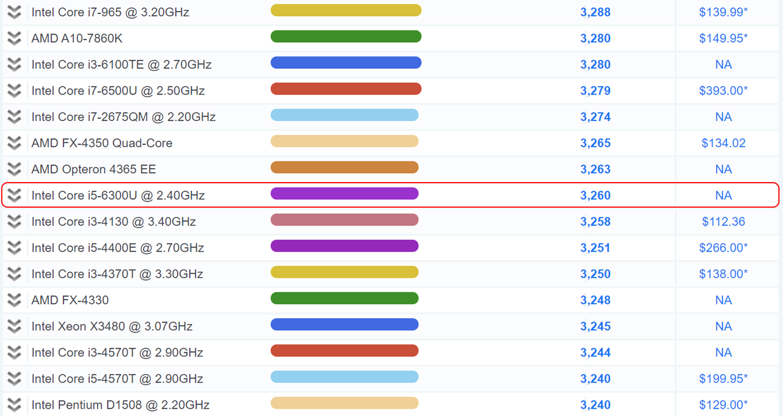The height and width of the screenshot is (416, 783).
Task: Click the light blue bar for Core i5-4570T
Action: point(345,376)
